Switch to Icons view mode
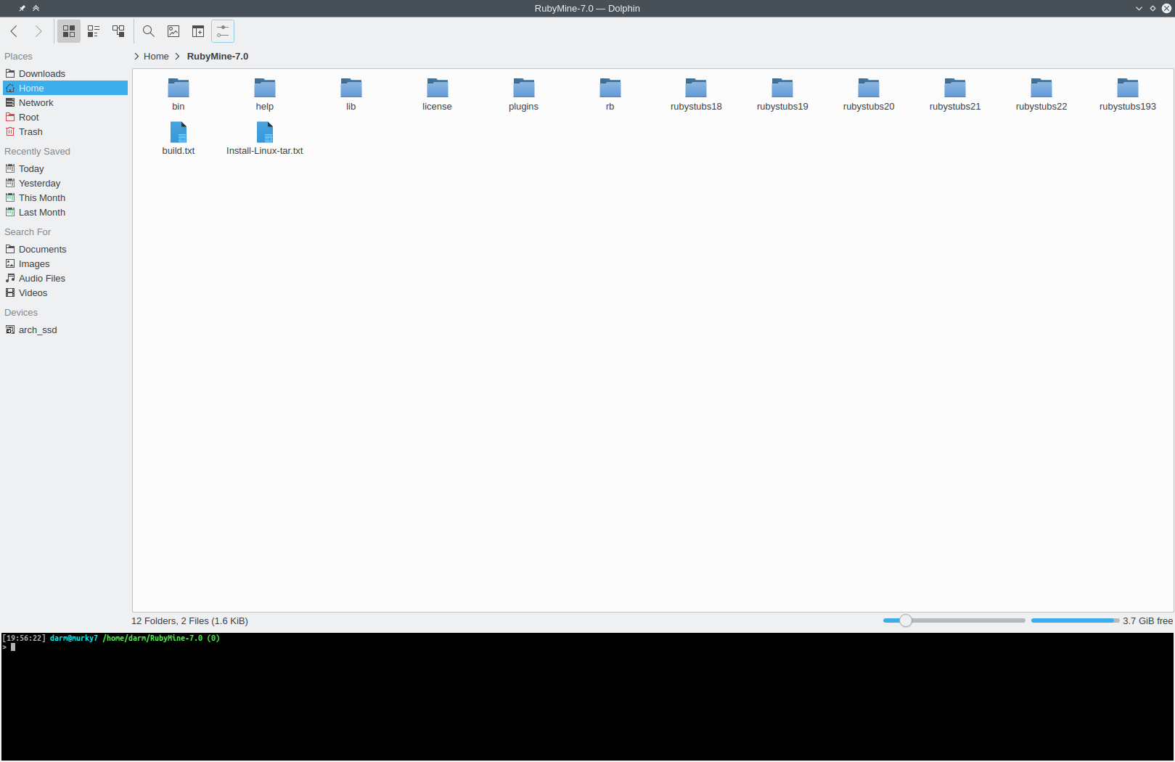The height and width of the screenshot is (762, 1175). (x=69, y=31)
